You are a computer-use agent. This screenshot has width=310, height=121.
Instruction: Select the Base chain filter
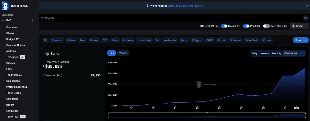coord(115,40)
